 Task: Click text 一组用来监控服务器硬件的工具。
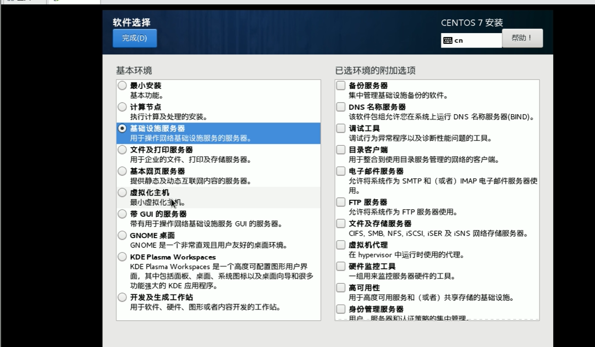coord(402,277)
